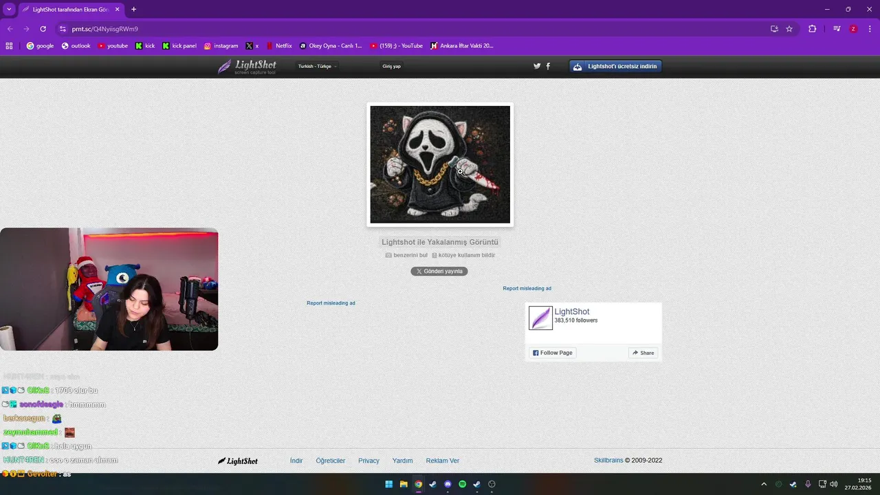Open the Öğreticiler footer link
880x495 pixels.
331,461
